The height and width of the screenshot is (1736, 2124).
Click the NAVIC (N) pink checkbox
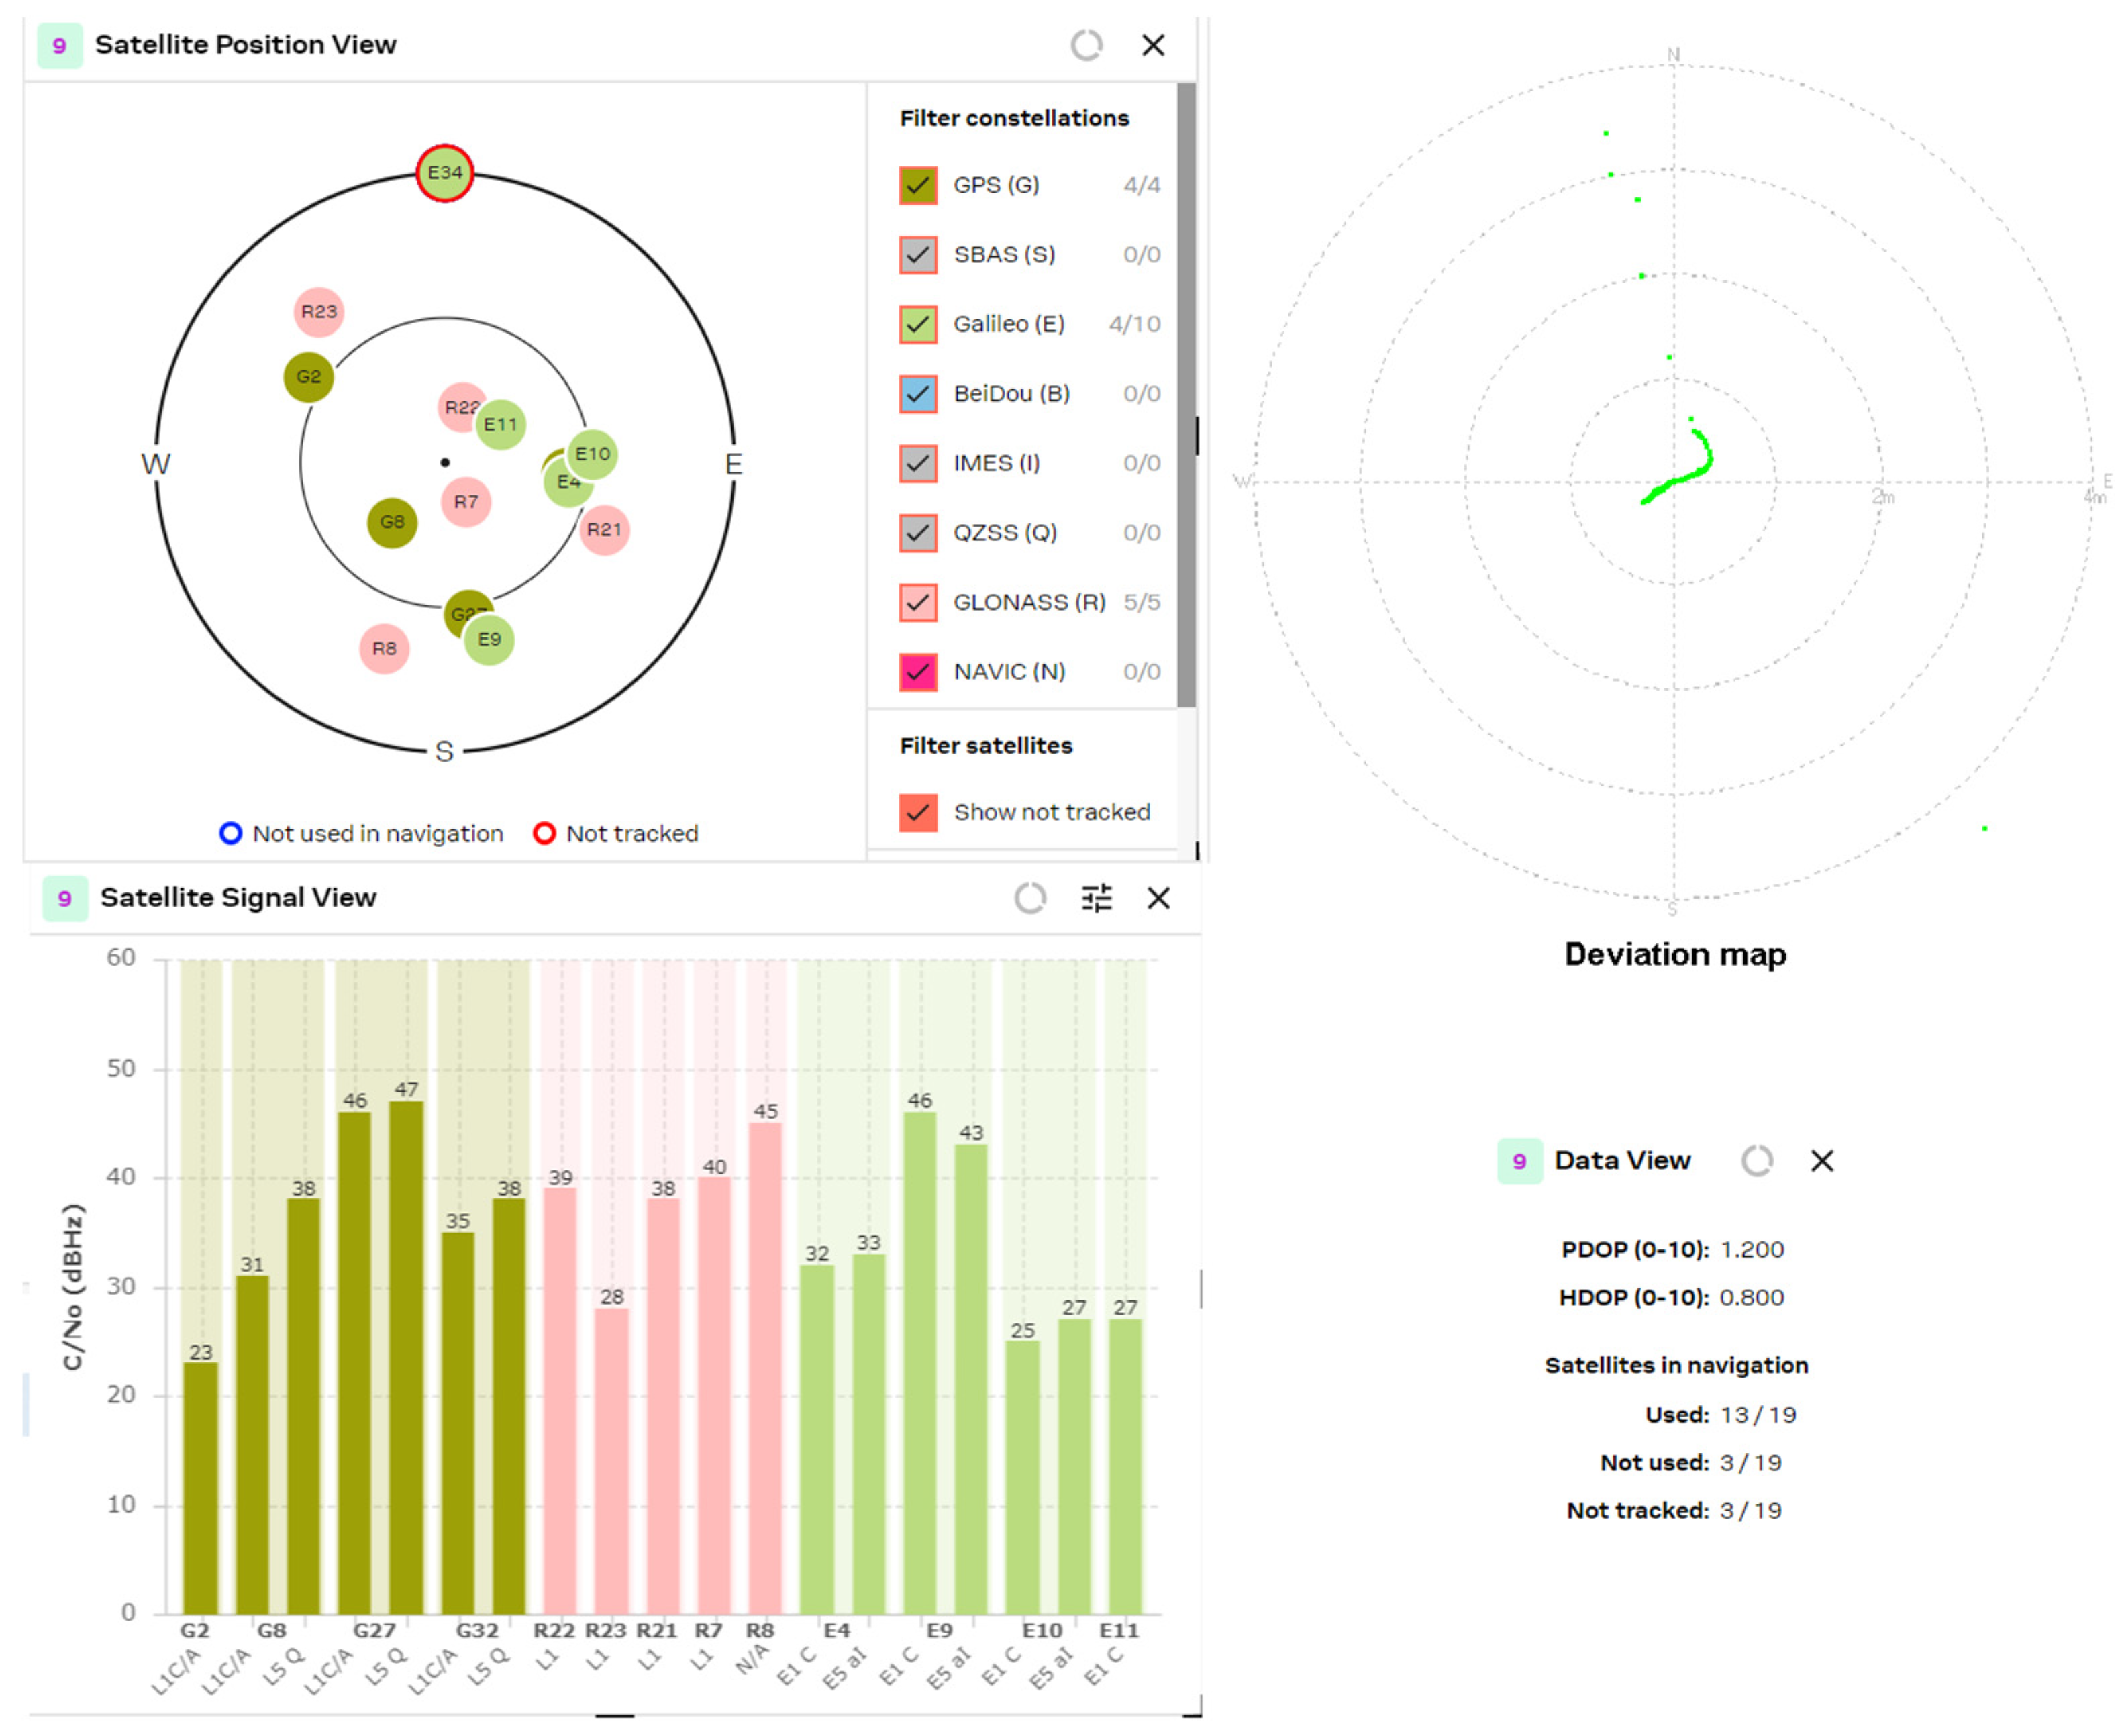[x=917, y=671]
